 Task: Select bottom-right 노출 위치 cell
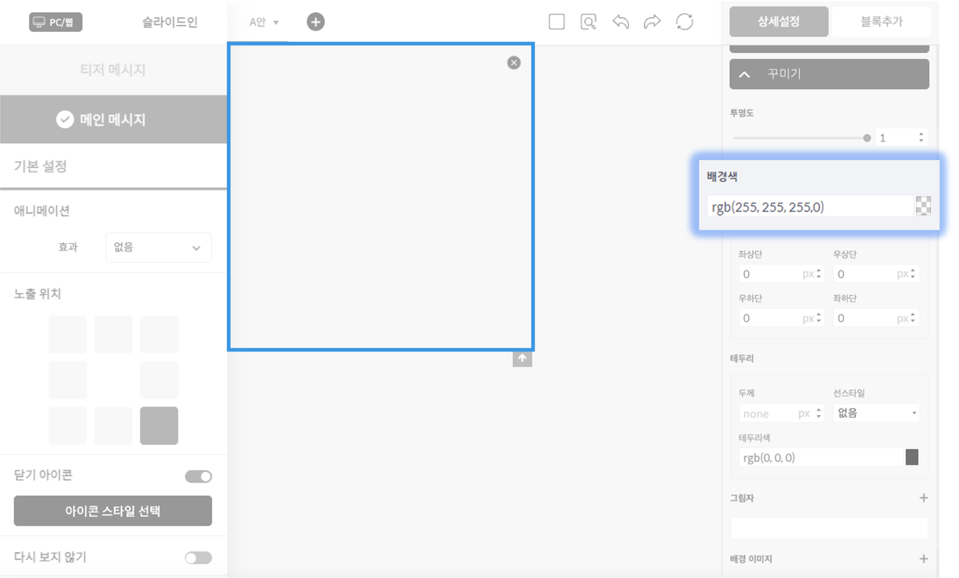[159, 425]
